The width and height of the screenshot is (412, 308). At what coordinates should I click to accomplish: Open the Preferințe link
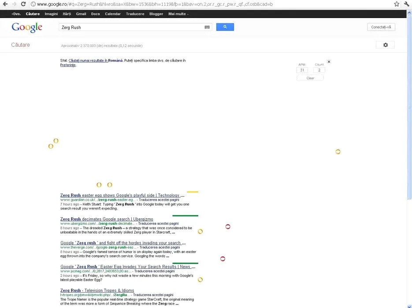[68, 65]
